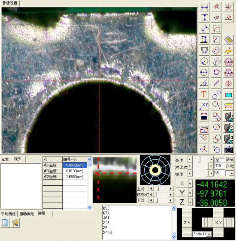
Task: Switch to the 元素 tab
Action: pos(5,159)
